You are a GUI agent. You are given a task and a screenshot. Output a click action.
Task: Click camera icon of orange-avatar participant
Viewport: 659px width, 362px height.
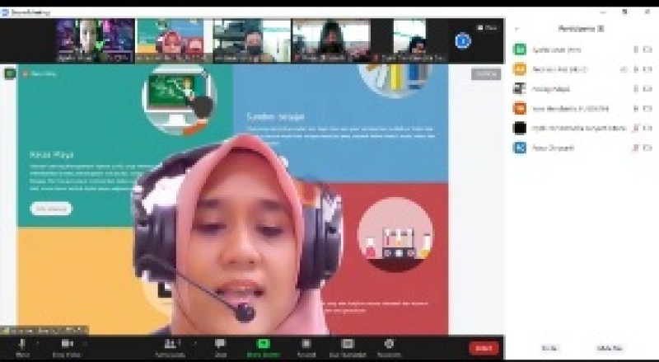(x=647, y=108)
